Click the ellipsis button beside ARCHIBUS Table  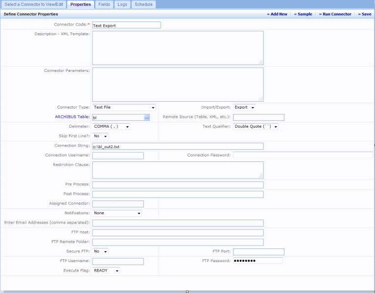(x=146, y=117)
